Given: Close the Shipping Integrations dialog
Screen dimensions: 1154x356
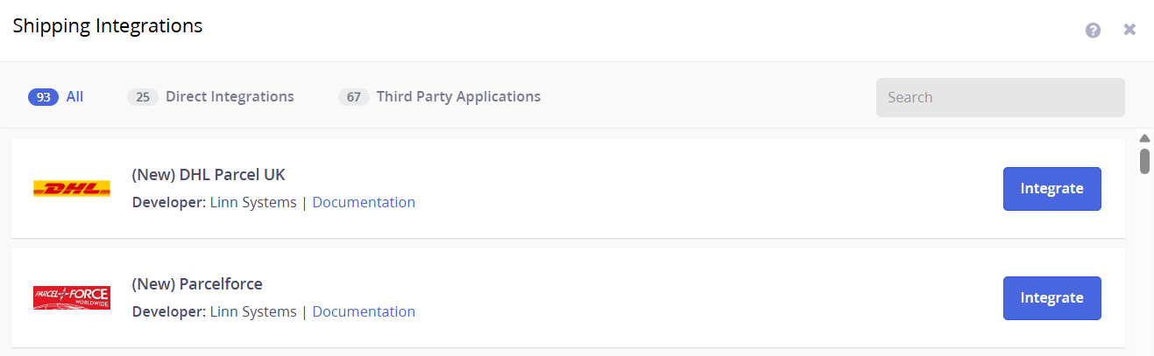Looking at the screenshot, I should click(x=1129, y=30).
